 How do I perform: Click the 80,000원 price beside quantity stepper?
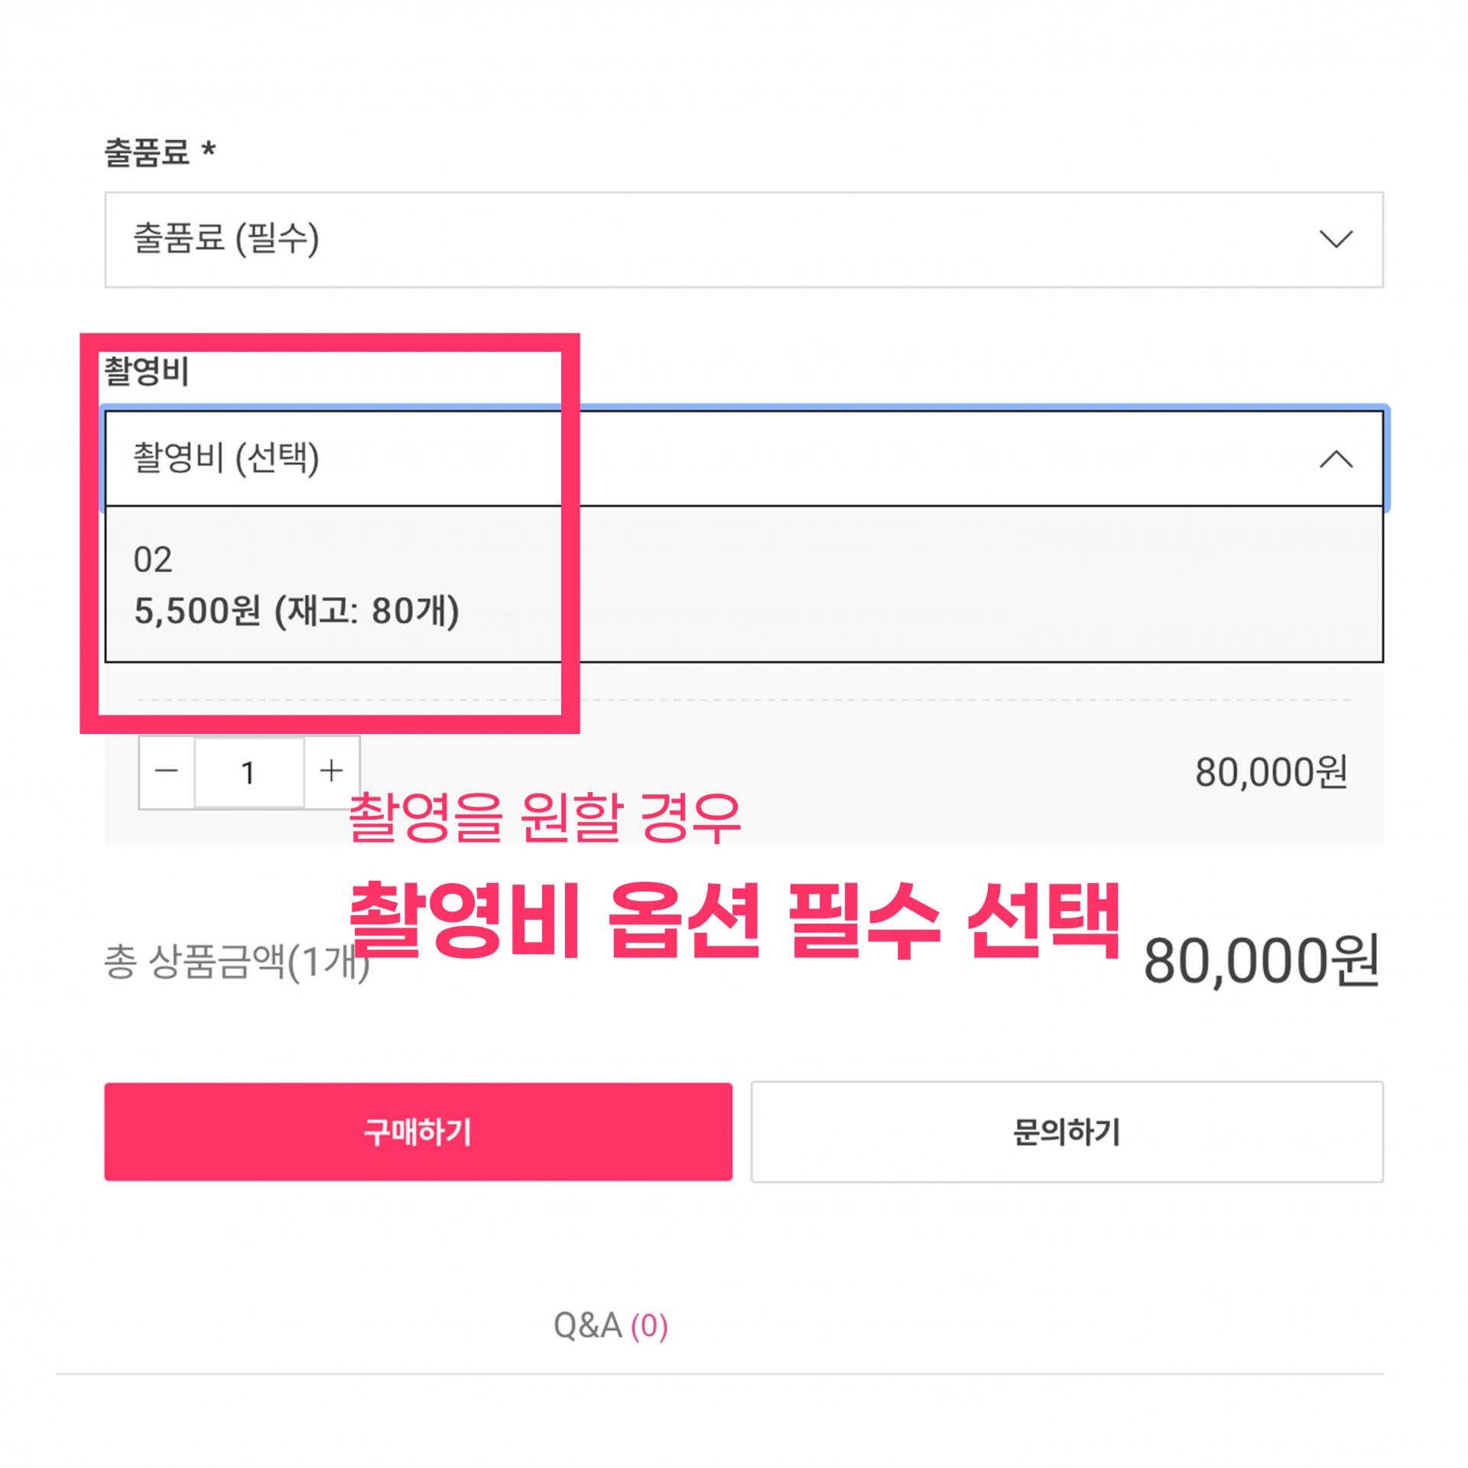coord(1271,772)
